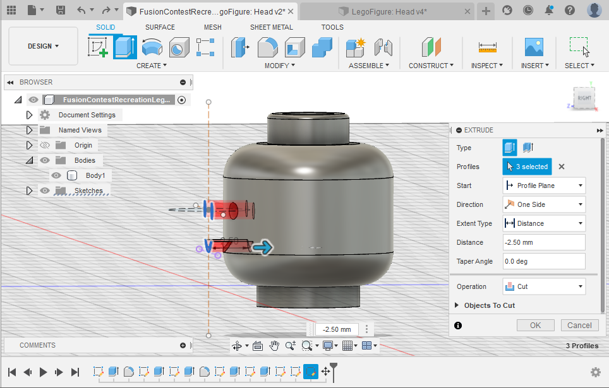Toggle Sketches folder visibility
Image resolution: width=609 pixels, height=388 pixels.
click(x=45, y=191)
